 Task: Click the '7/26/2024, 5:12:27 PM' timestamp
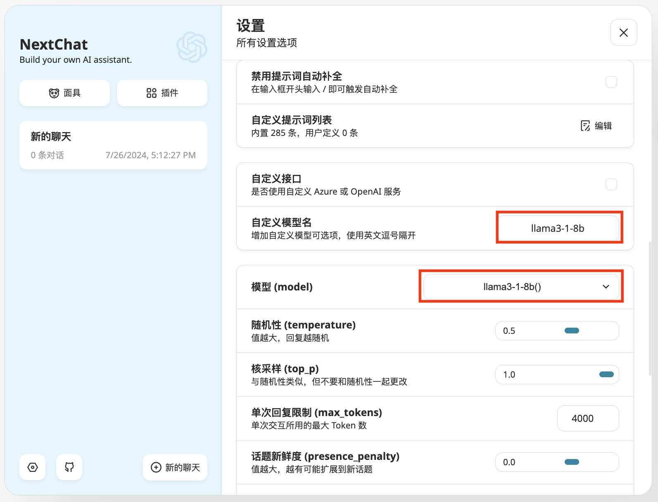click(x=150, y=155)
